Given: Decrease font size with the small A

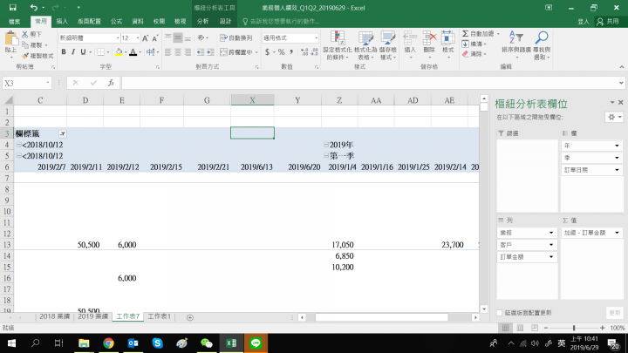Looking at the screenshot, I should point(155,38).
